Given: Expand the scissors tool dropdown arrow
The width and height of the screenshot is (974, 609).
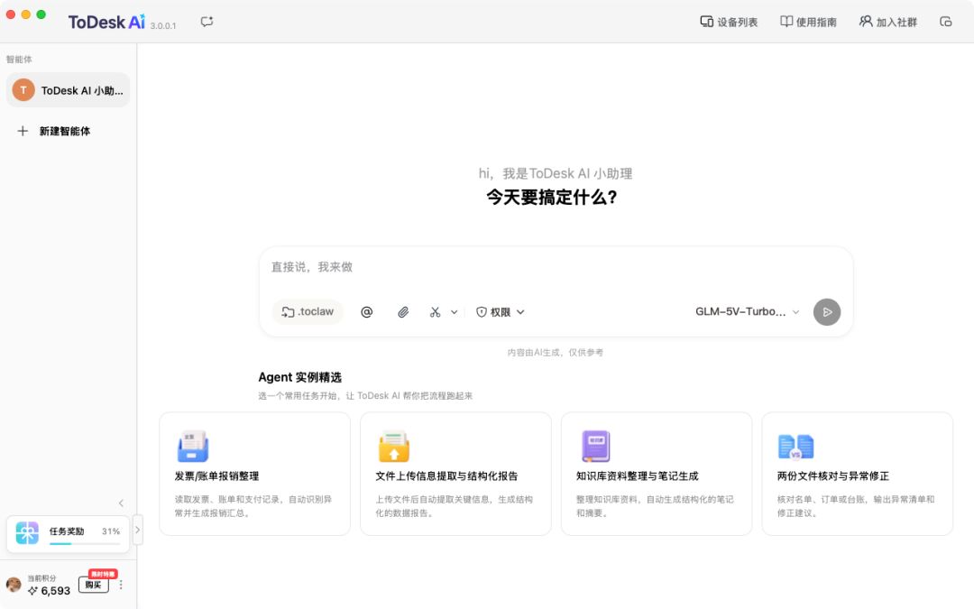Looking at the screenshot, I should click(x=454, y=312).
